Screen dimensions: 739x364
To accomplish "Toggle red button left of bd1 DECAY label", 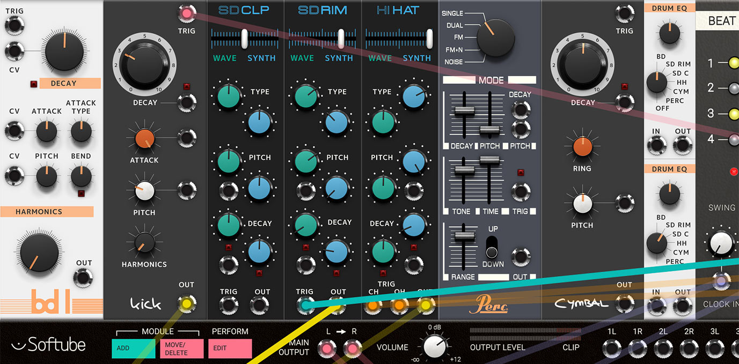I will pos(34,84).
